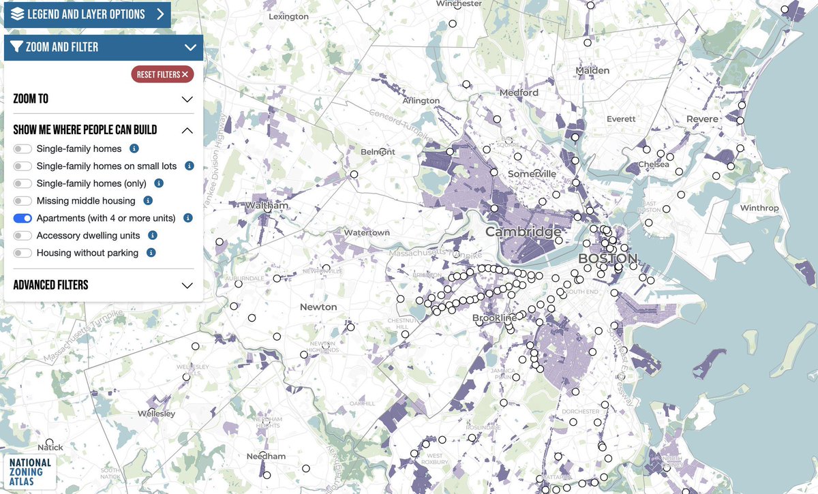Click the layers stack icon in legend header
Viewport: 818px width, 494px height.
pos(17,14)
